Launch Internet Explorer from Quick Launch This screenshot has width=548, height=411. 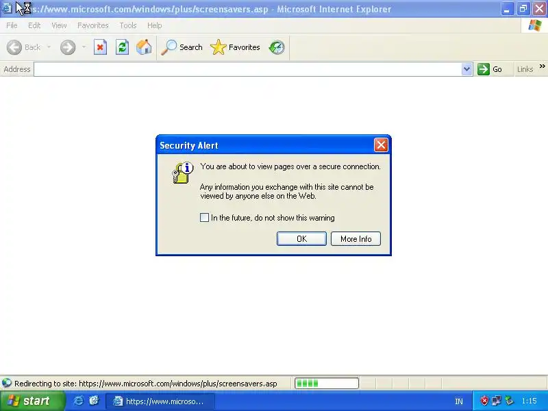[x=78, y=401]
